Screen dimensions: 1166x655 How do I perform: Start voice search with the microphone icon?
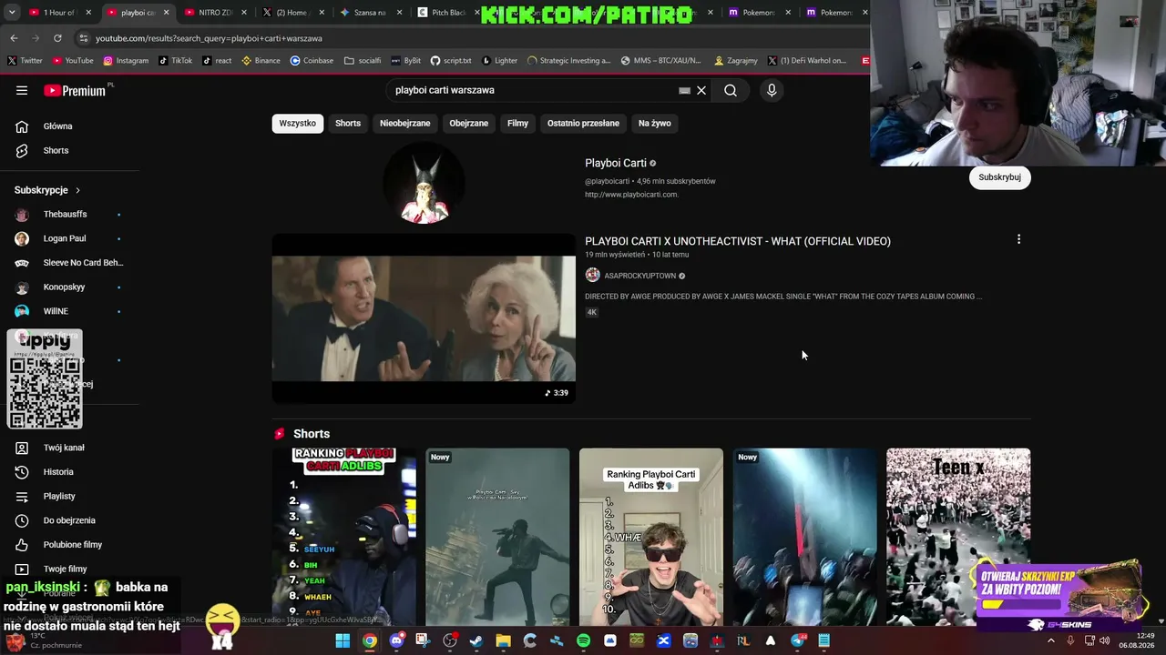(772, 90)
